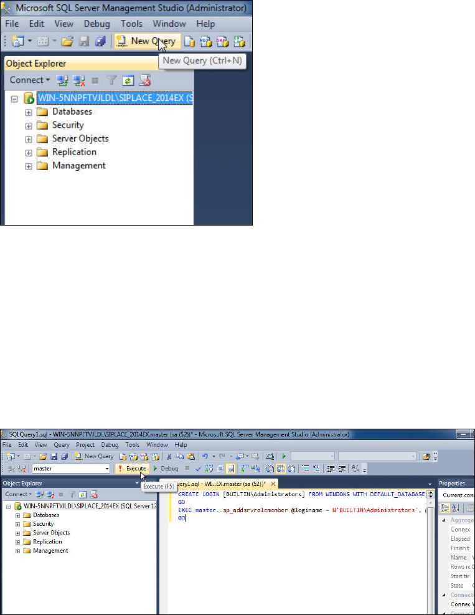Screen dimensions: 475x615
Task: Expand Server Objects in top Object Explorer
Action: tap(29, 139)
